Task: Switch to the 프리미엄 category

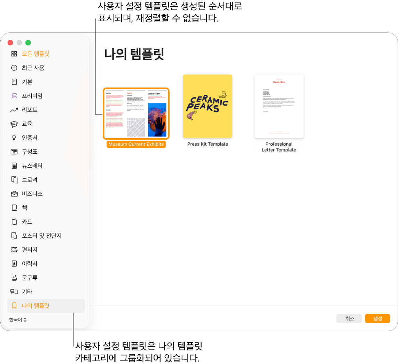Action: click(x=32, y=96)
